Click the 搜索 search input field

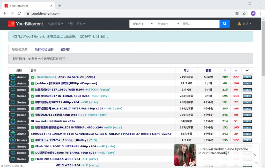coord(200,24)
